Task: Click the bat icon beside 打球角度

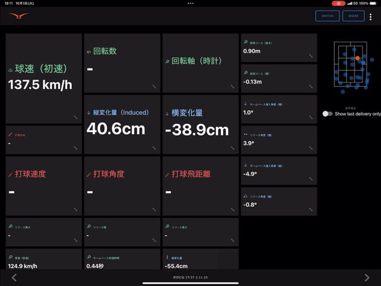Action: [89, 175]
